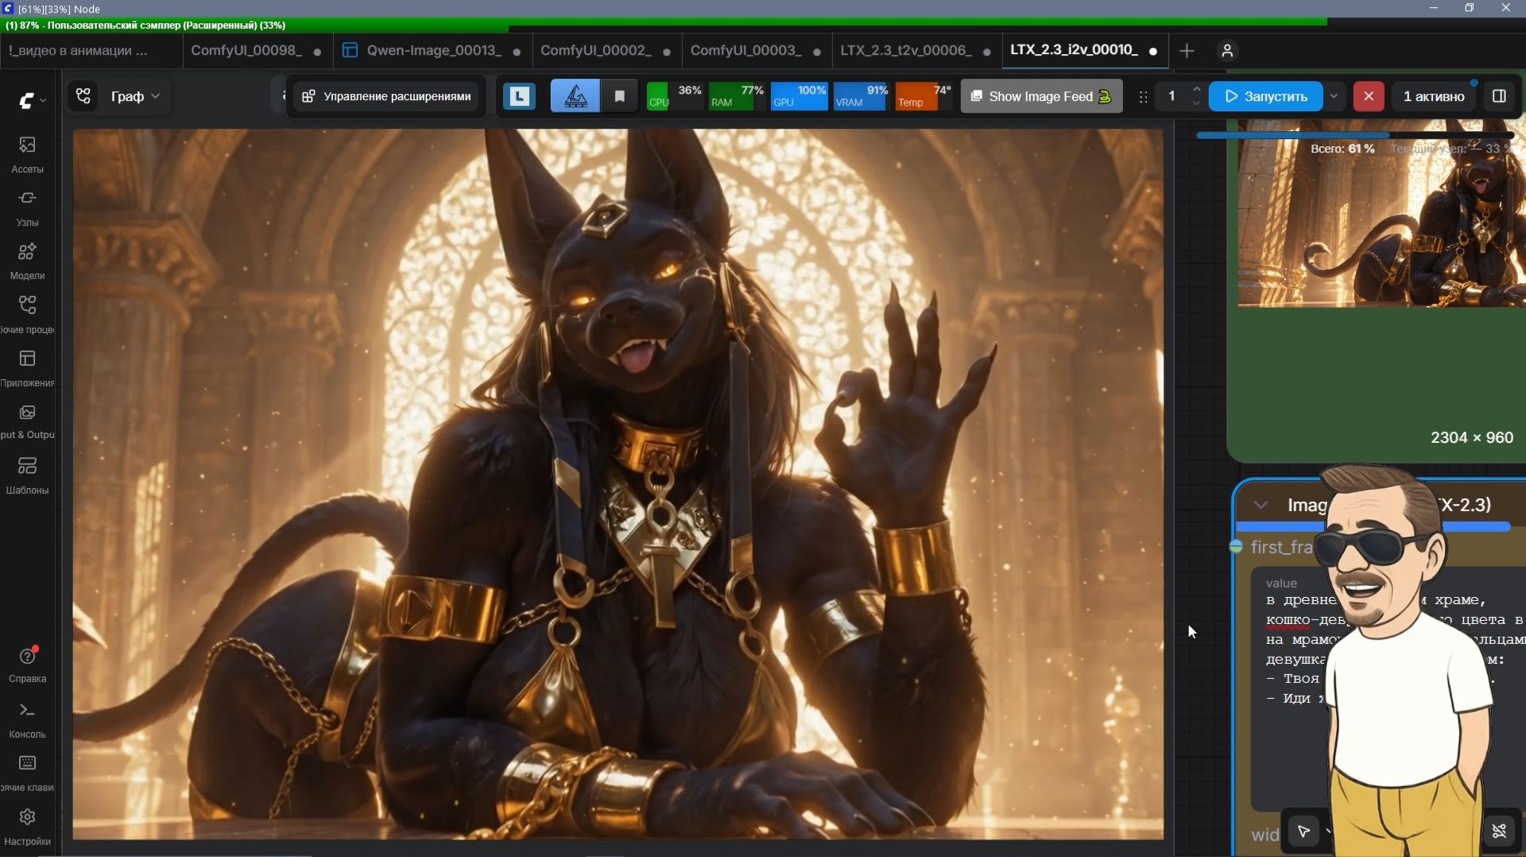Screen dimensions: 1526x857
Task: Click the Запустить run button
Action: (1266, 96)
